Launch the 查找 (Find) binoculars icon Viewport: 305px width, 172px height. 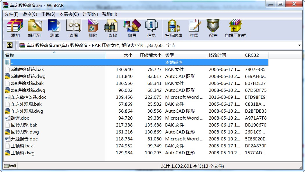(112, 28)
